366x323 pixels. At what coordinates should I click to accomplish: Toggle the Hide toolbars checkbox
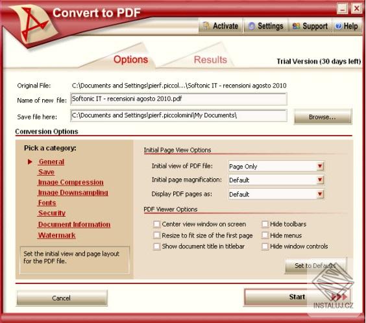point(265,224)
